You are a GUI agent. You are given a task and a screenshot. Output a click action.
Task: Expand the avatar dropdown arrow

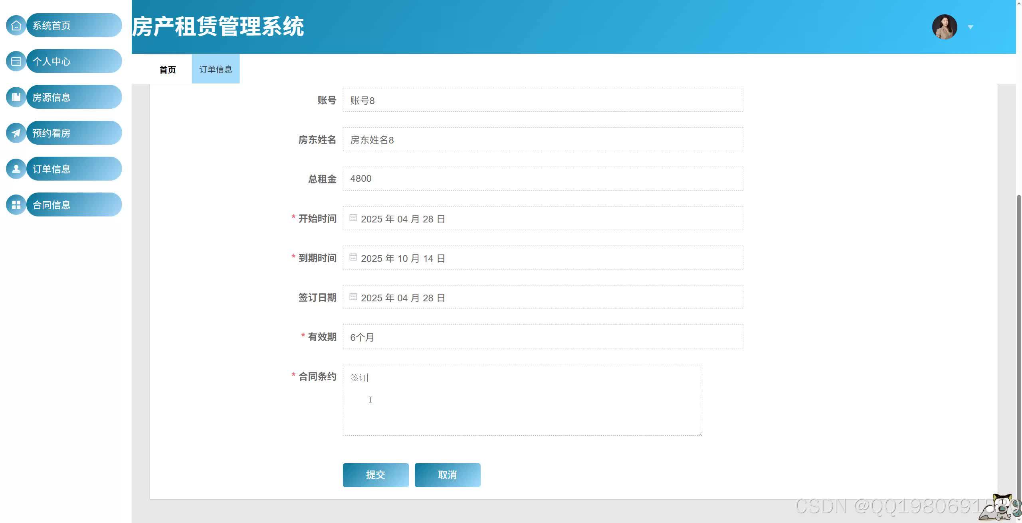[x=970, y=27]
